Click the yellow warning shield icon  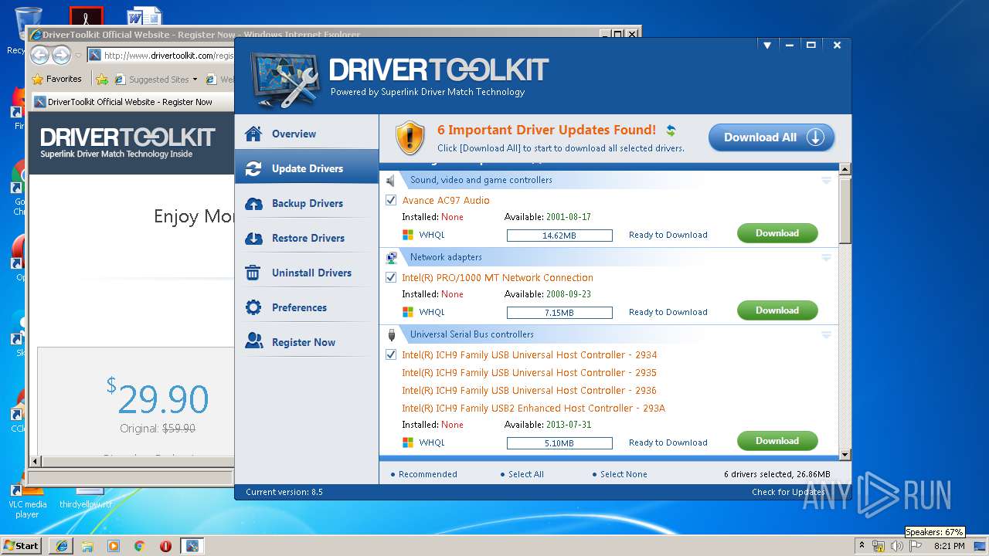click(410, 137)
